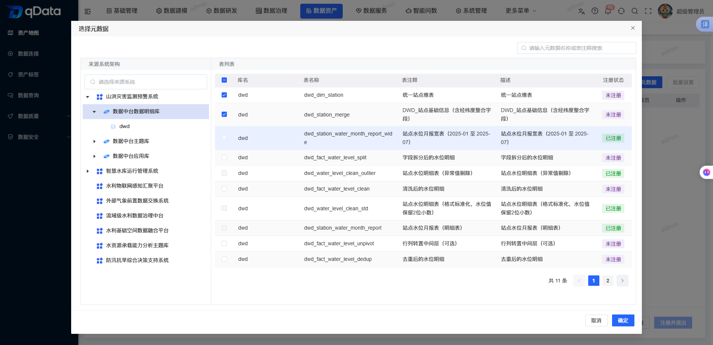Image resolution: width=713 pixels, height=345 pixels.
Task: Expand the 数据质量 sidebar menu
Action: coord(69,116)
